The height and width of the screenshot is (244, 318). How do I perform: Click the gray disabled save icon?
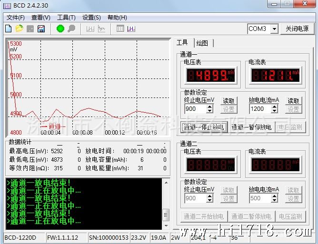(x=30, y=29)
